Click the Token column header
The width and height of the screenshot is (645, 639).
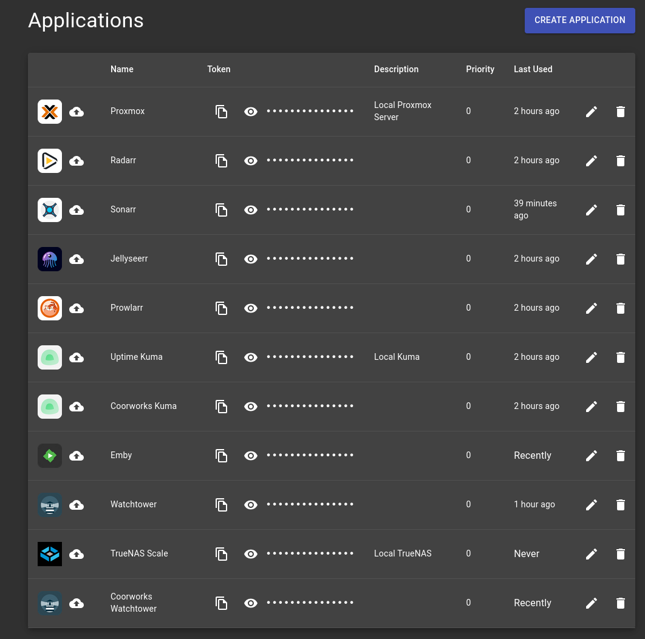219,69
